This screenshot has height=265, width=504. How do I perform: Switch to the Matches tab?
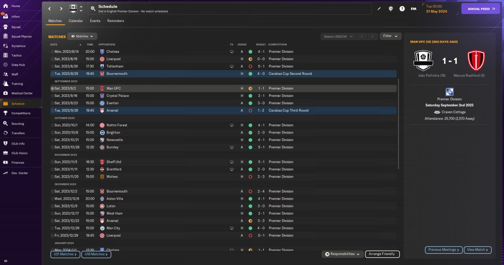(55, 21)
